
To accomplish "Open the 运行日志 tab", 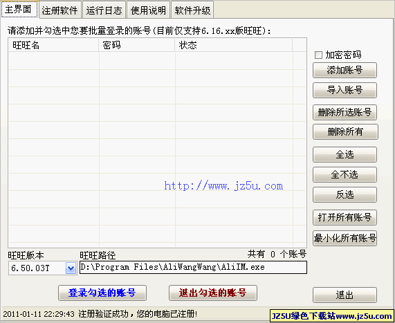I will (x=104, y=10).
